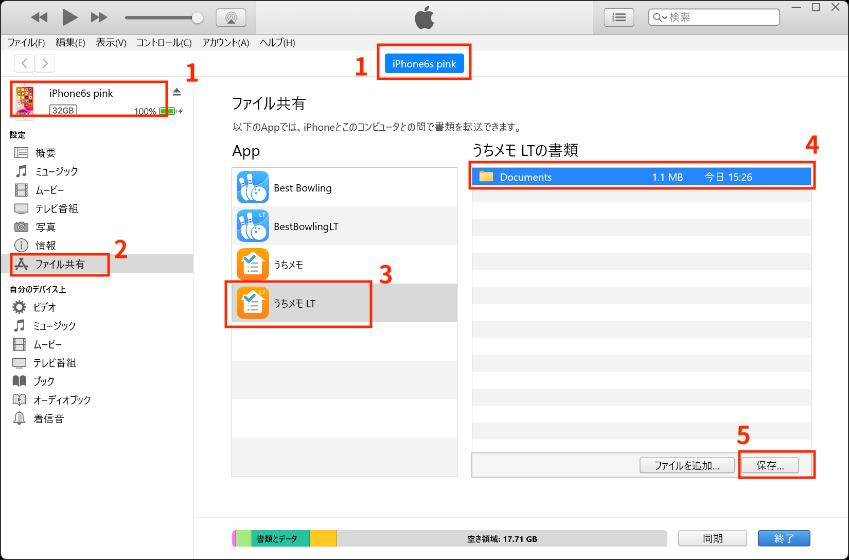Screen dimensions: 849x560
Task: Click the 検索 search field
Action: click(714, 17)
